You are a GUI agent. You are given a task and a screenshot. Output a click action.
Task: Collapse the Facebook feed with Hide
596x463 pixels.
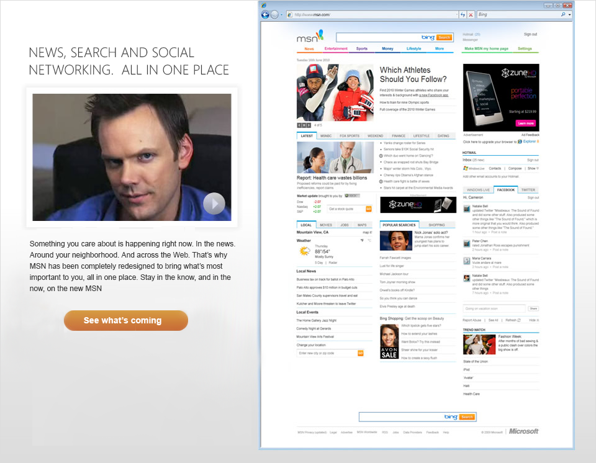(534, 320)
